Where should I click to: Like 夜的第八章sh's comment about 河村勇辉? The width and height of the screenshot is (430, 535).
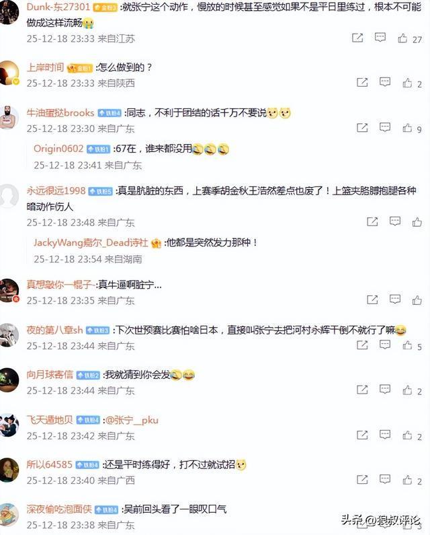[407, 345]
